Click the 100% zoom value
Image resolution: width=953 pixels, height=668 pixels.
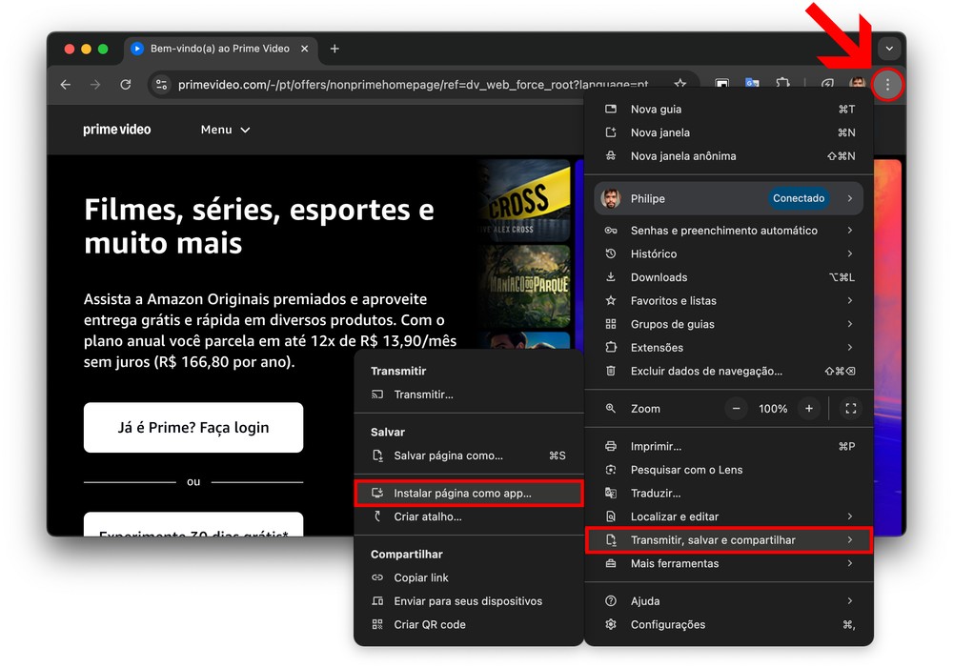[773, 409]
